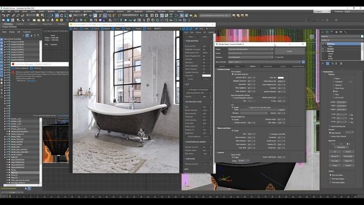The width and height of the screenshot is (364, 205).
Task: Activate the Select and Rotate tool
Action: click(x=61, y=15)
